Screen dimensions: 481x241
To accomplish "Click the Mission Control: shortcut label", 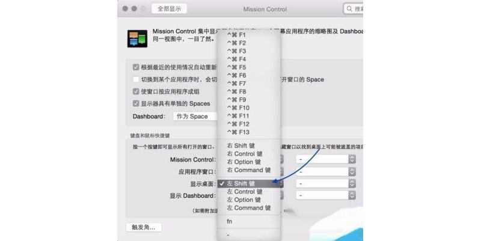I will pyautogui.click(x=193, y=160).
